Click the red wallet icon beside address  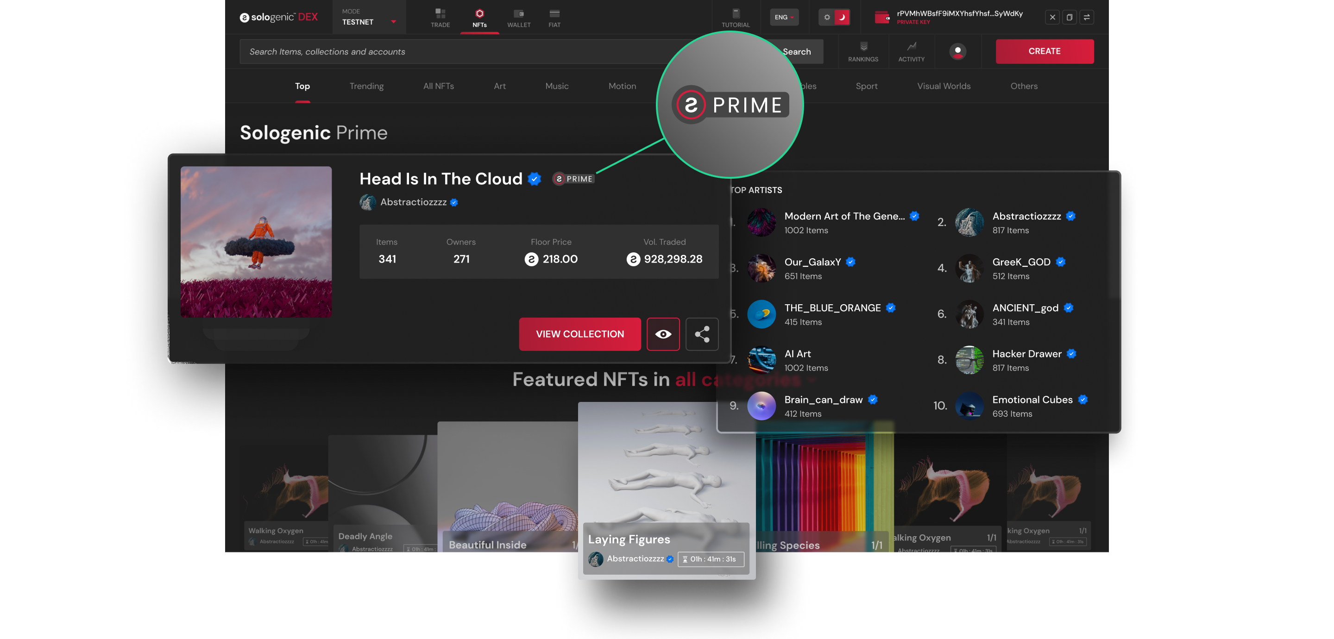[882, 17]
